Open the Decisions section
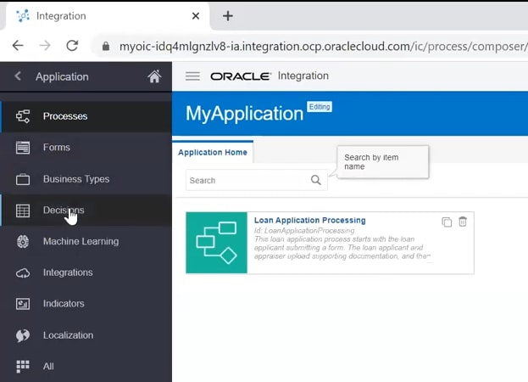 [x=64, y=211]
